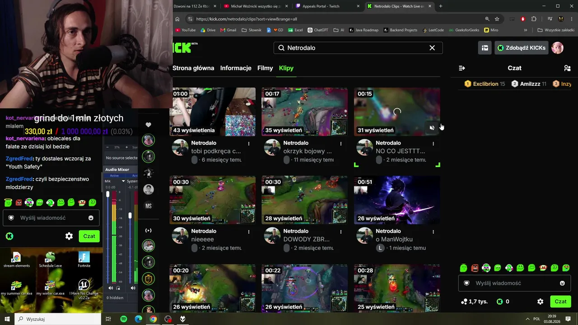Open options for 'NO CO JESTTT' clip

point(433,144)
